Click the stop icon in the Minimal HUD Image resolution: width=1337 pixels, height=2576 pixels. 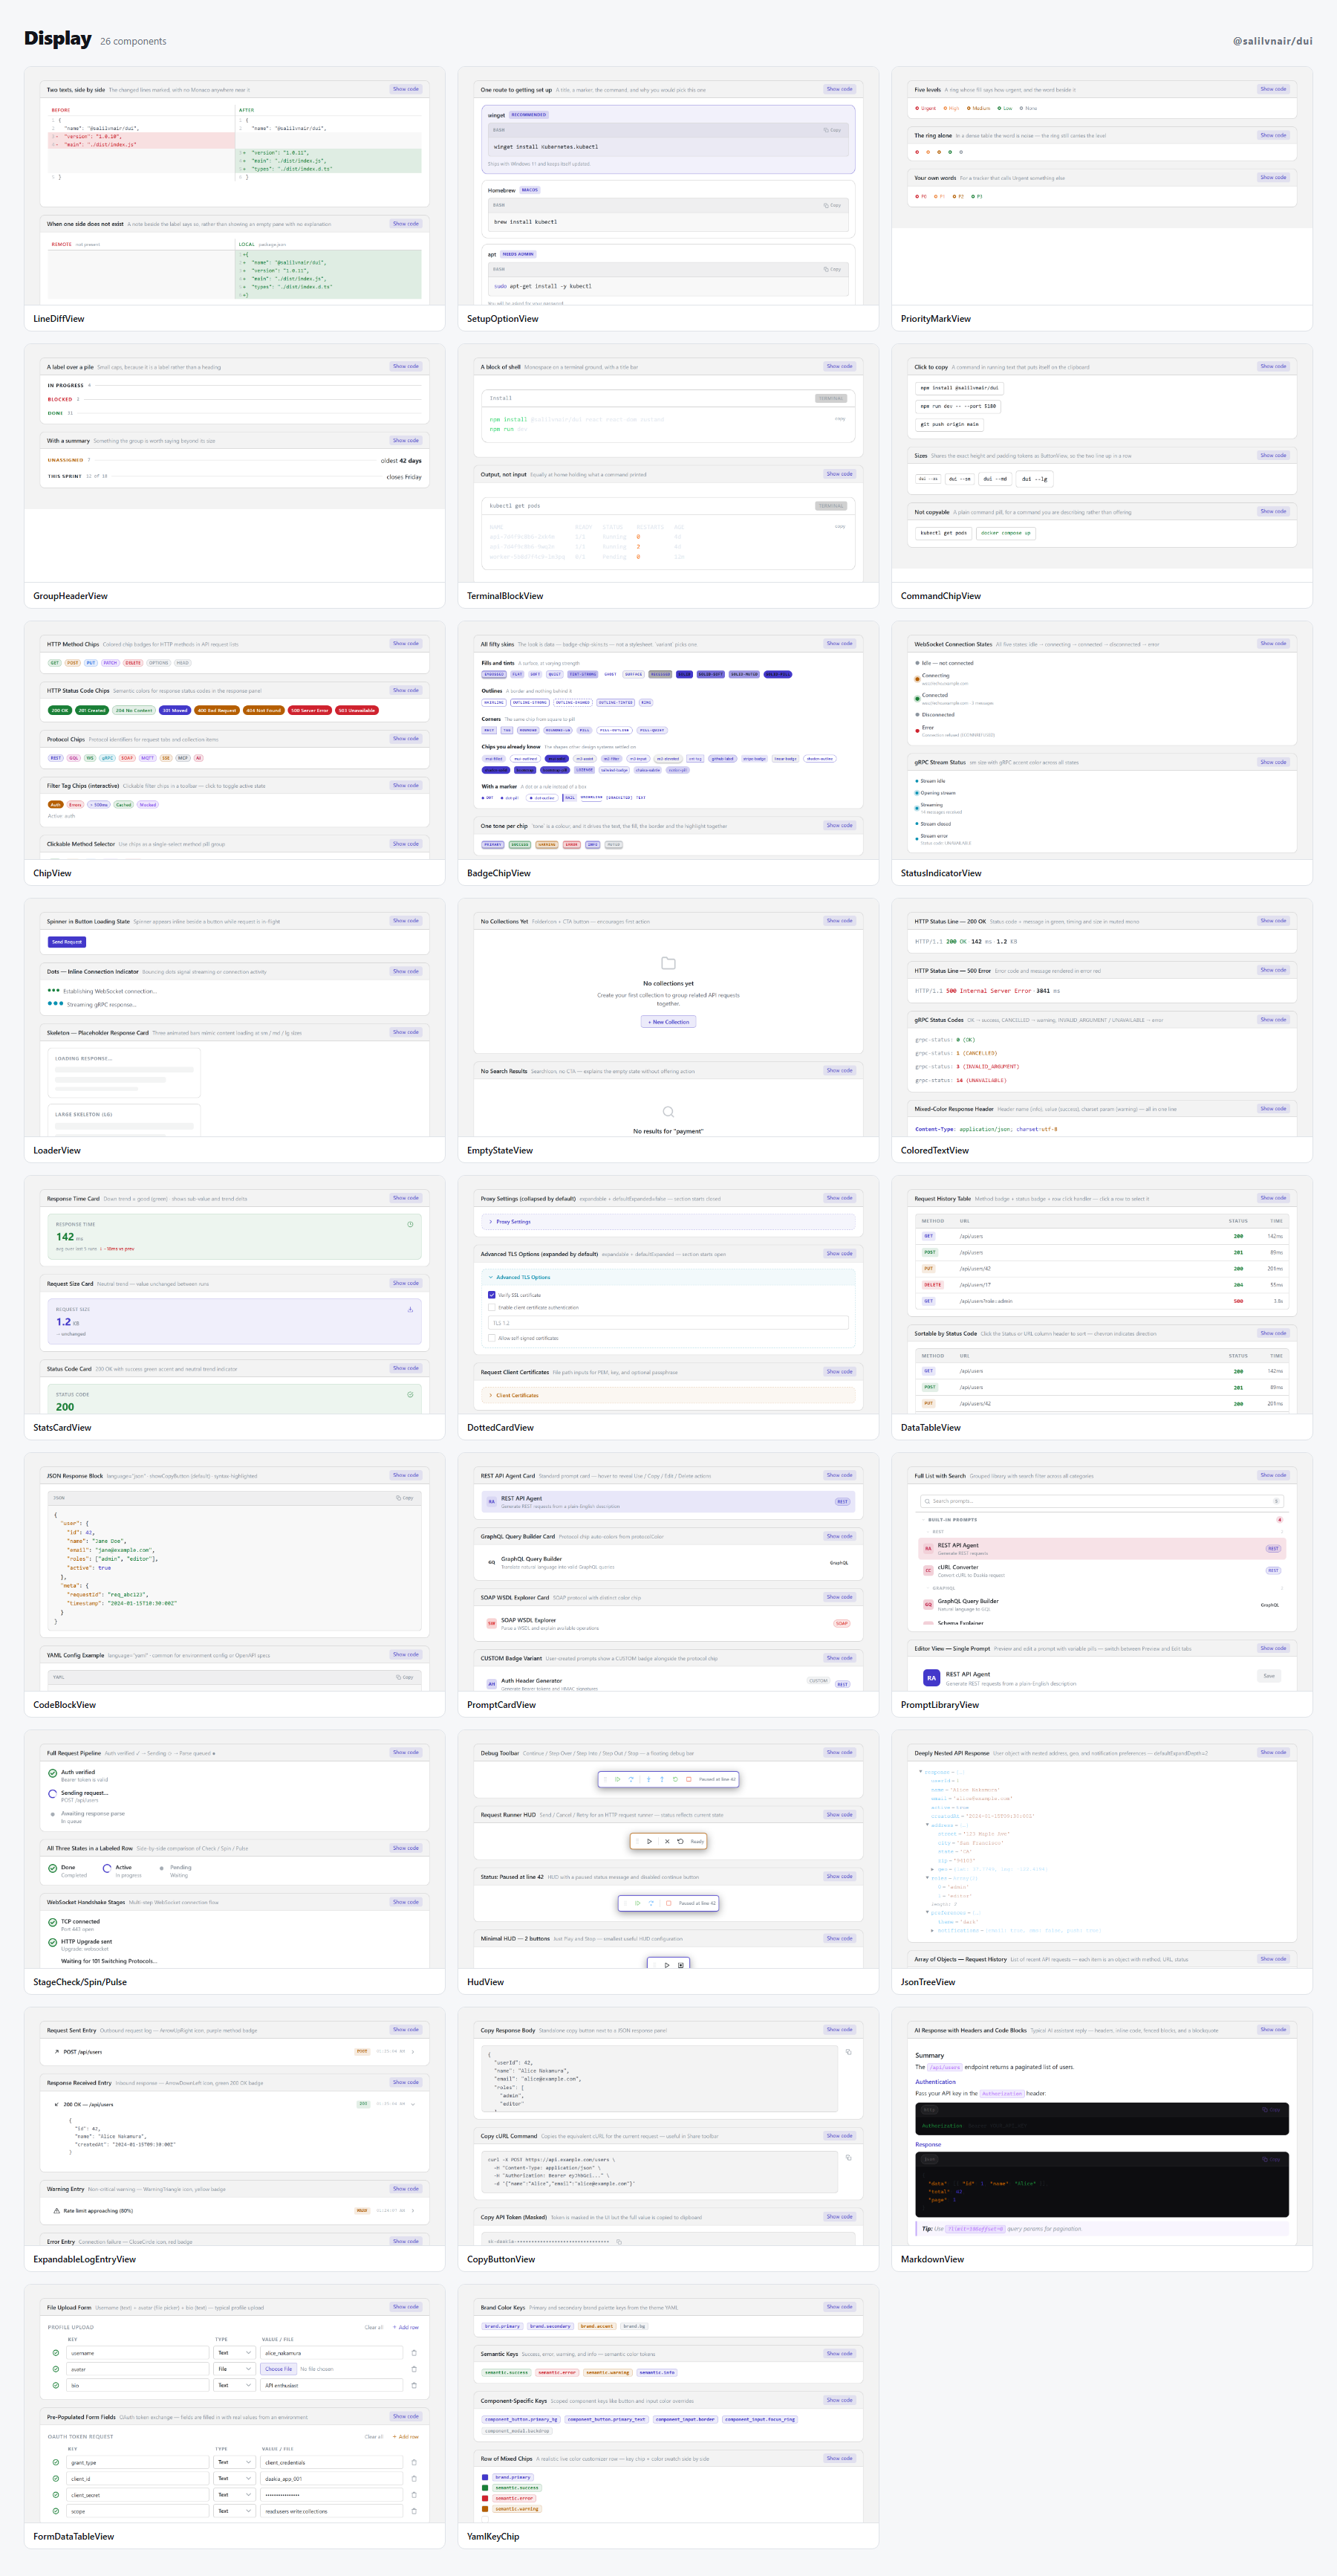[x=680, y=1965]
